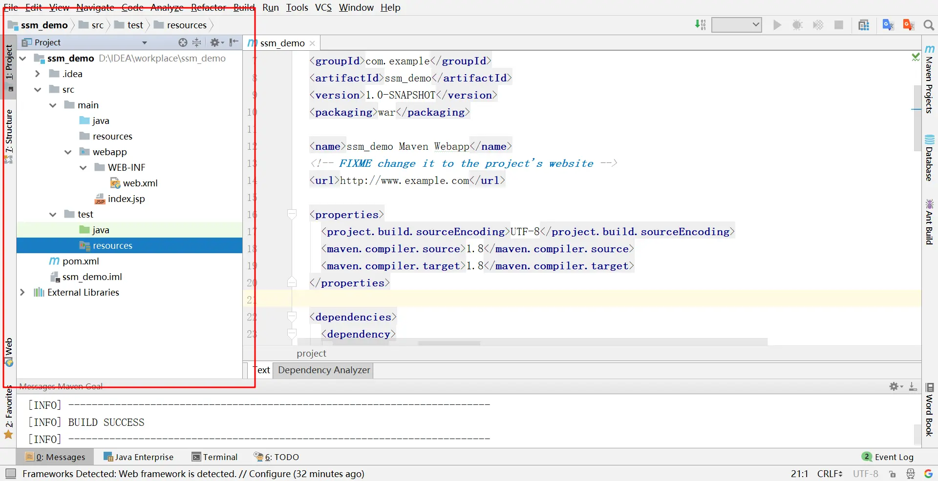The height and width of the screenshot is (481, 938).
Task: Open the Project Structure icon
Action: (x=864, y=25)
